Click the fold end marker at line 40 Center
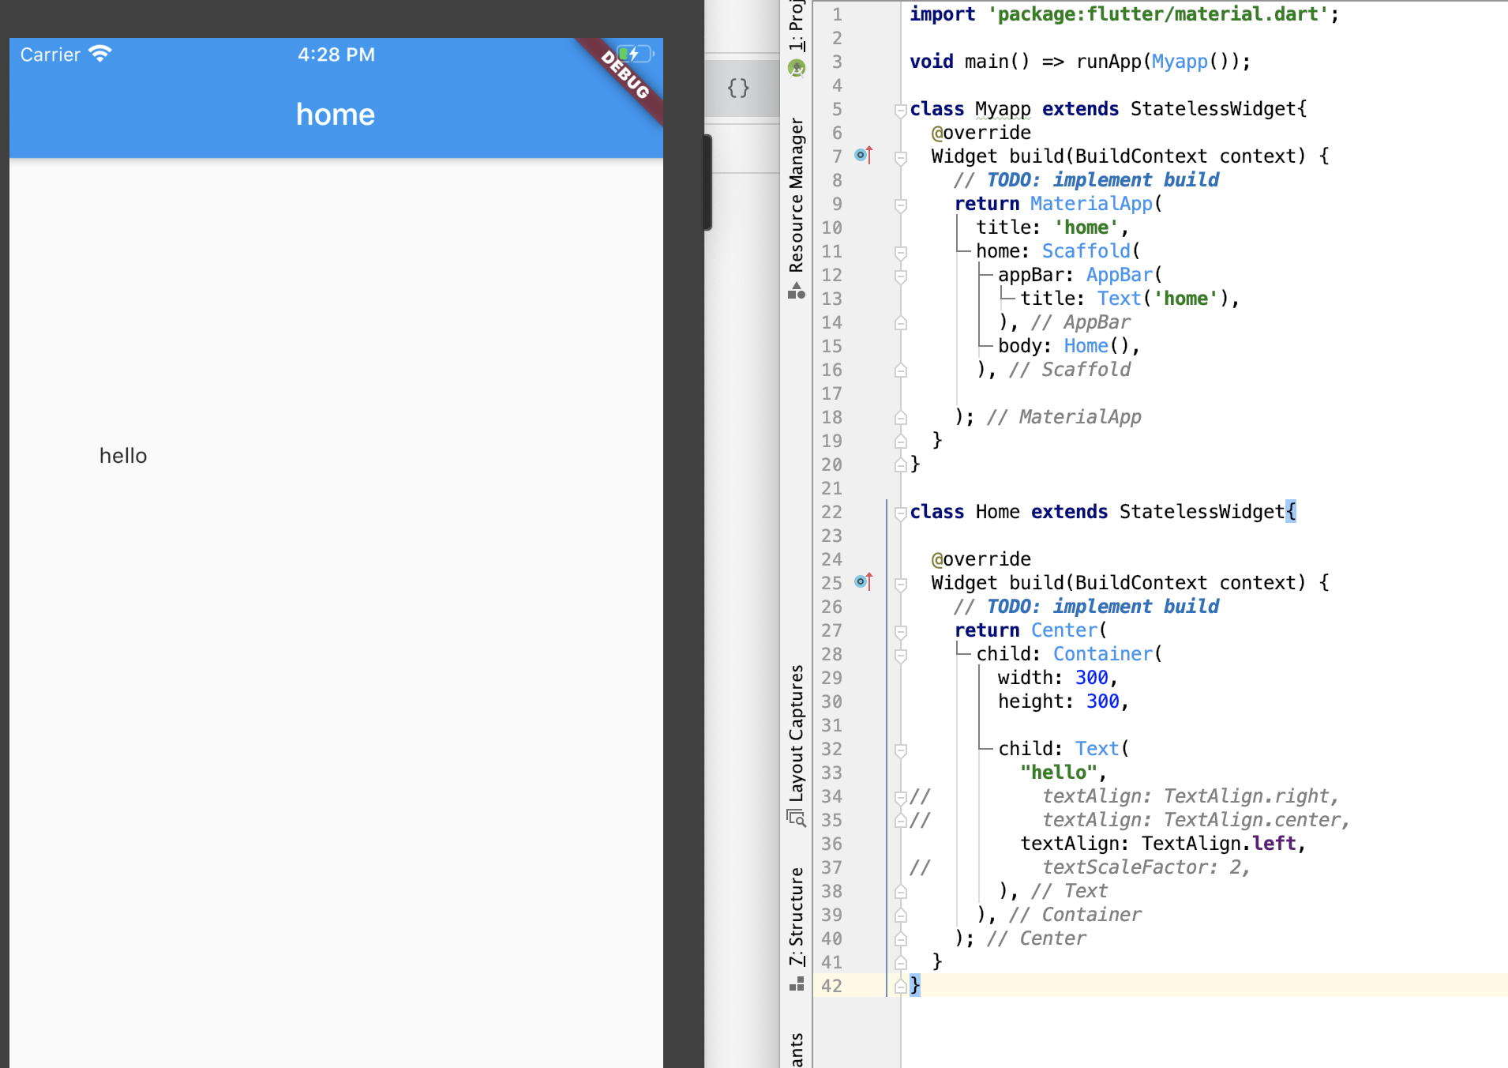1508x1068 pixels. click(x=900, y=939)
